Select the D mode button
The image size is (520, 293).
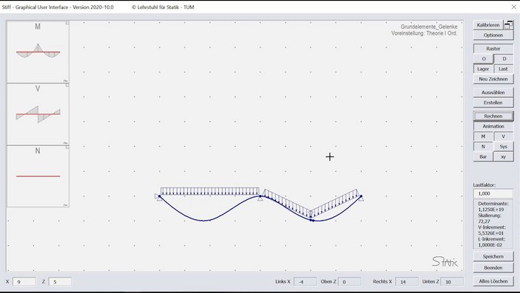[x=504, y=59]
